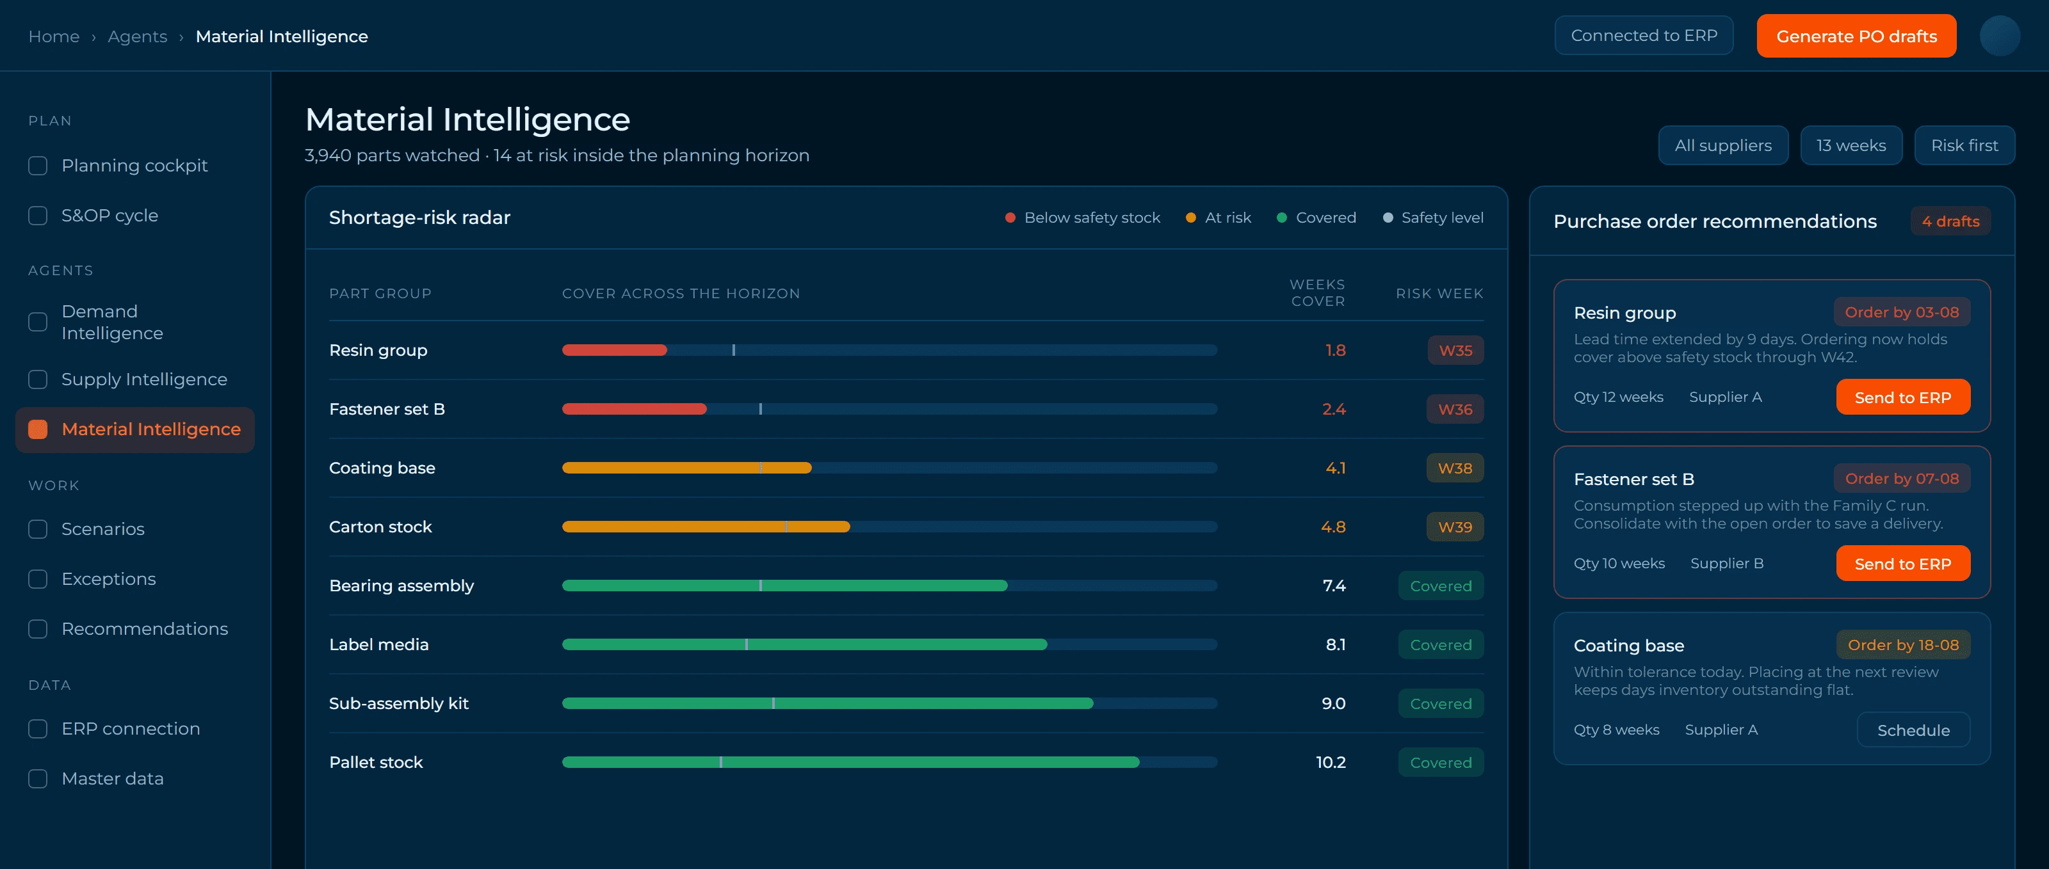The image size is (2049, 869).
Task: Click the Master data square icon
Action: [x=37, y=778]
